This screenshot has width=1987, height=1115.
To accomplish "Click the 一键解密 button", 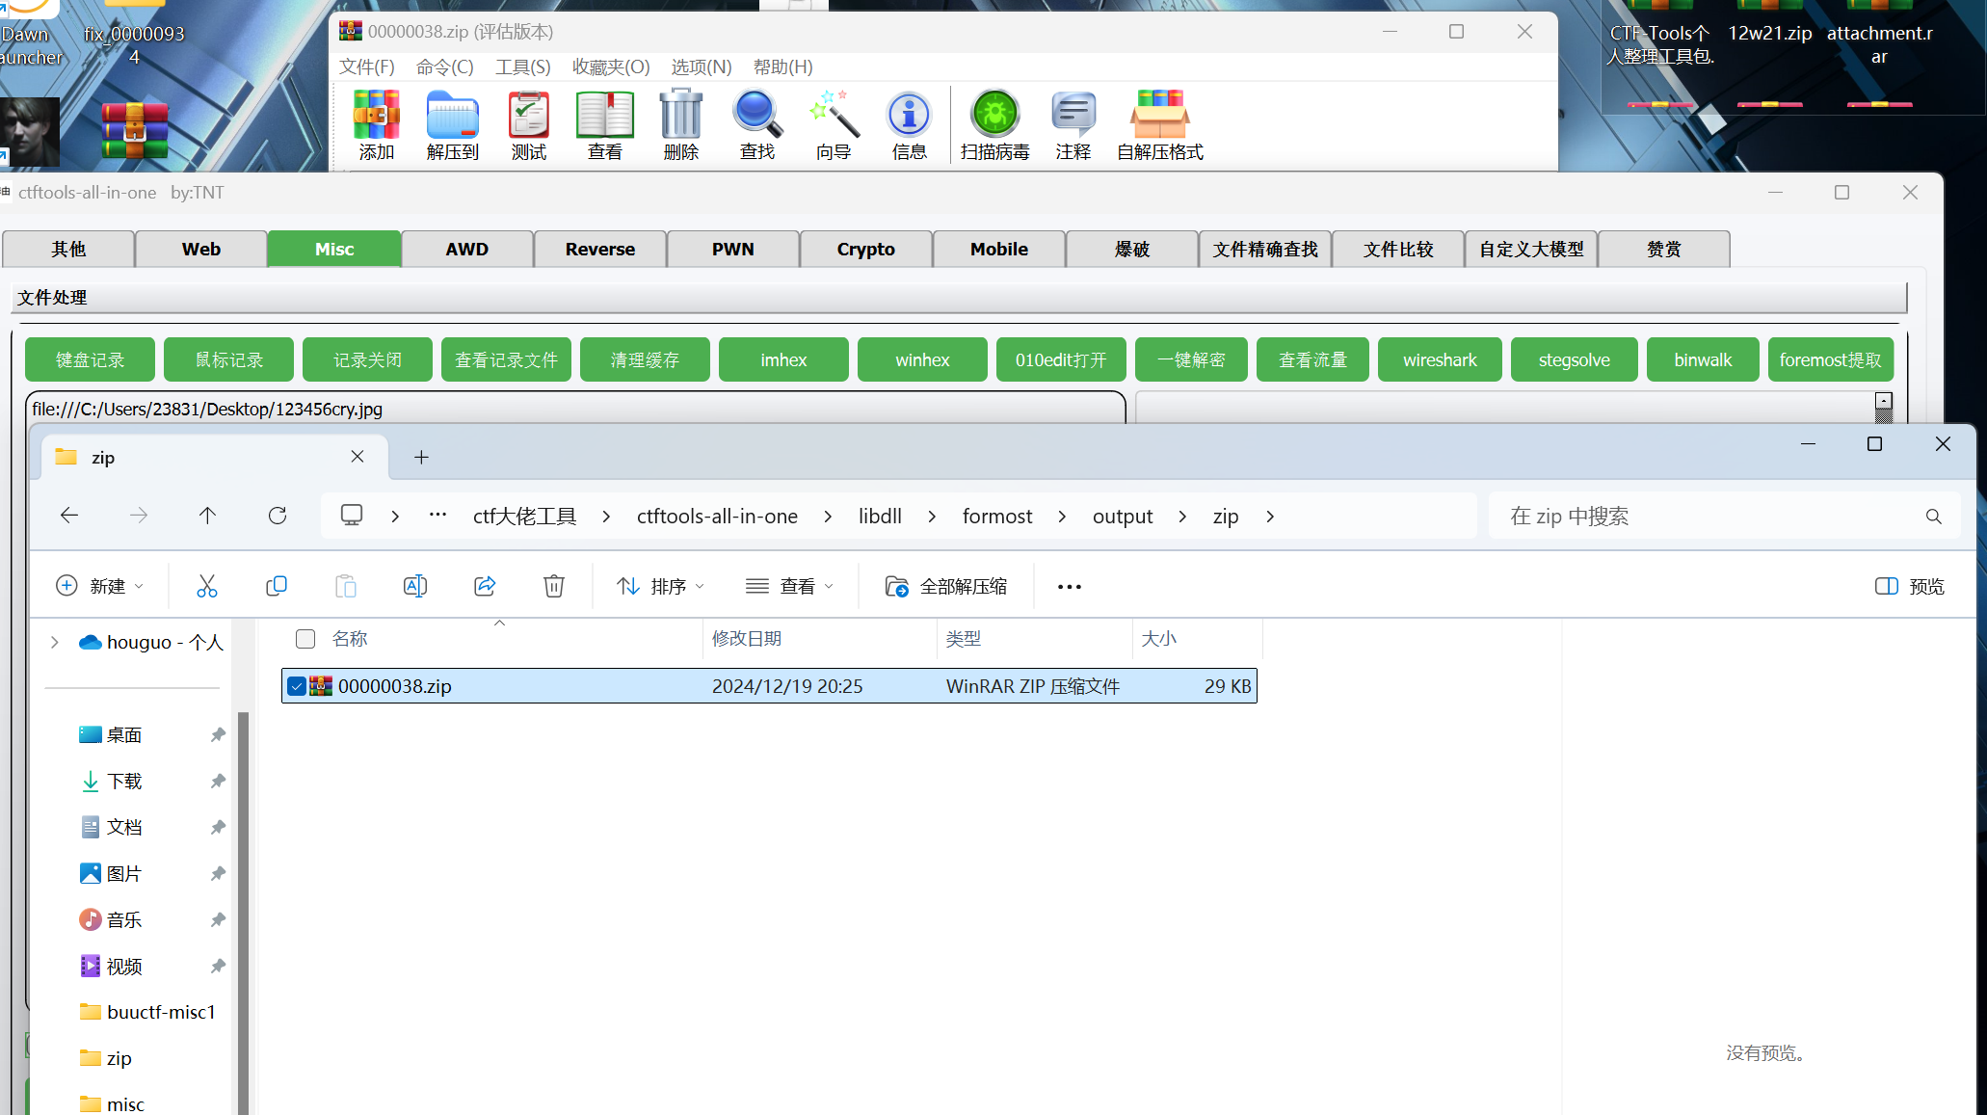I will tap(1191, 359).
